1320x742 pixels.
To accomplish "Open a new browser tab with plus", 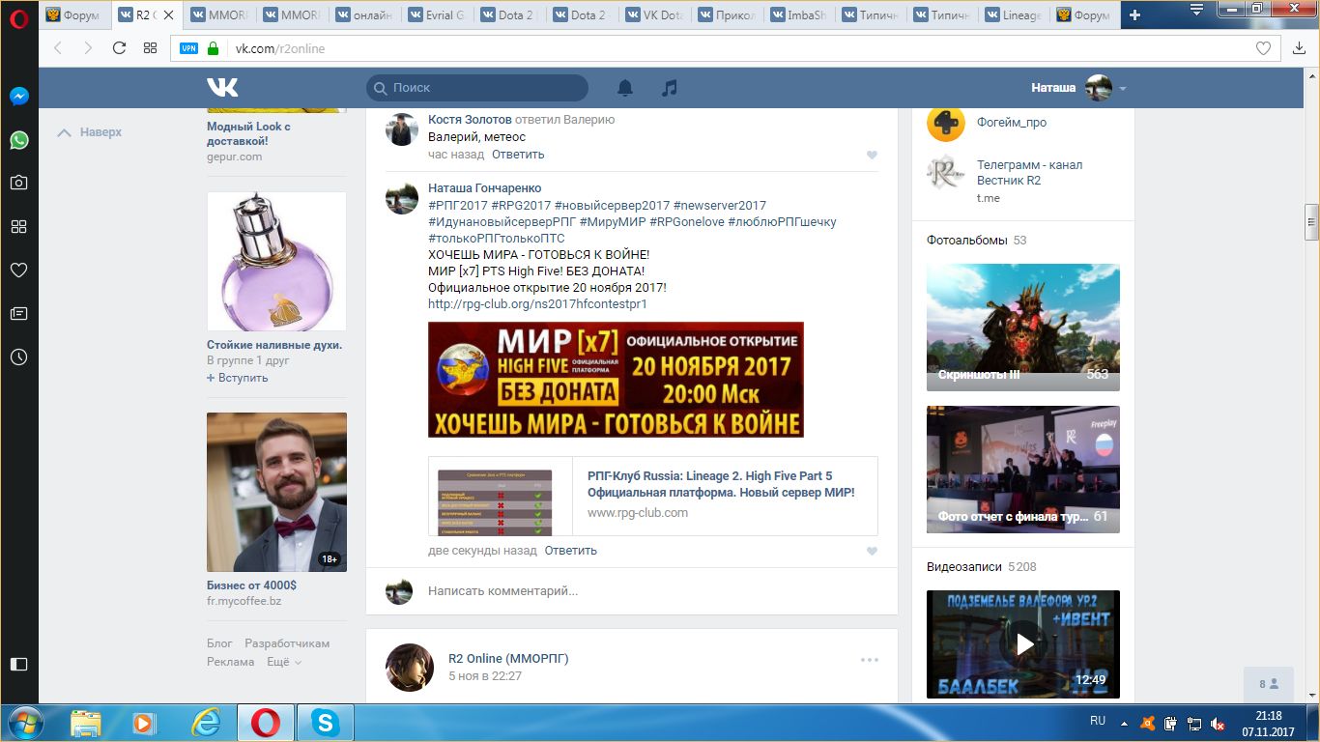I will [1134, 14].
